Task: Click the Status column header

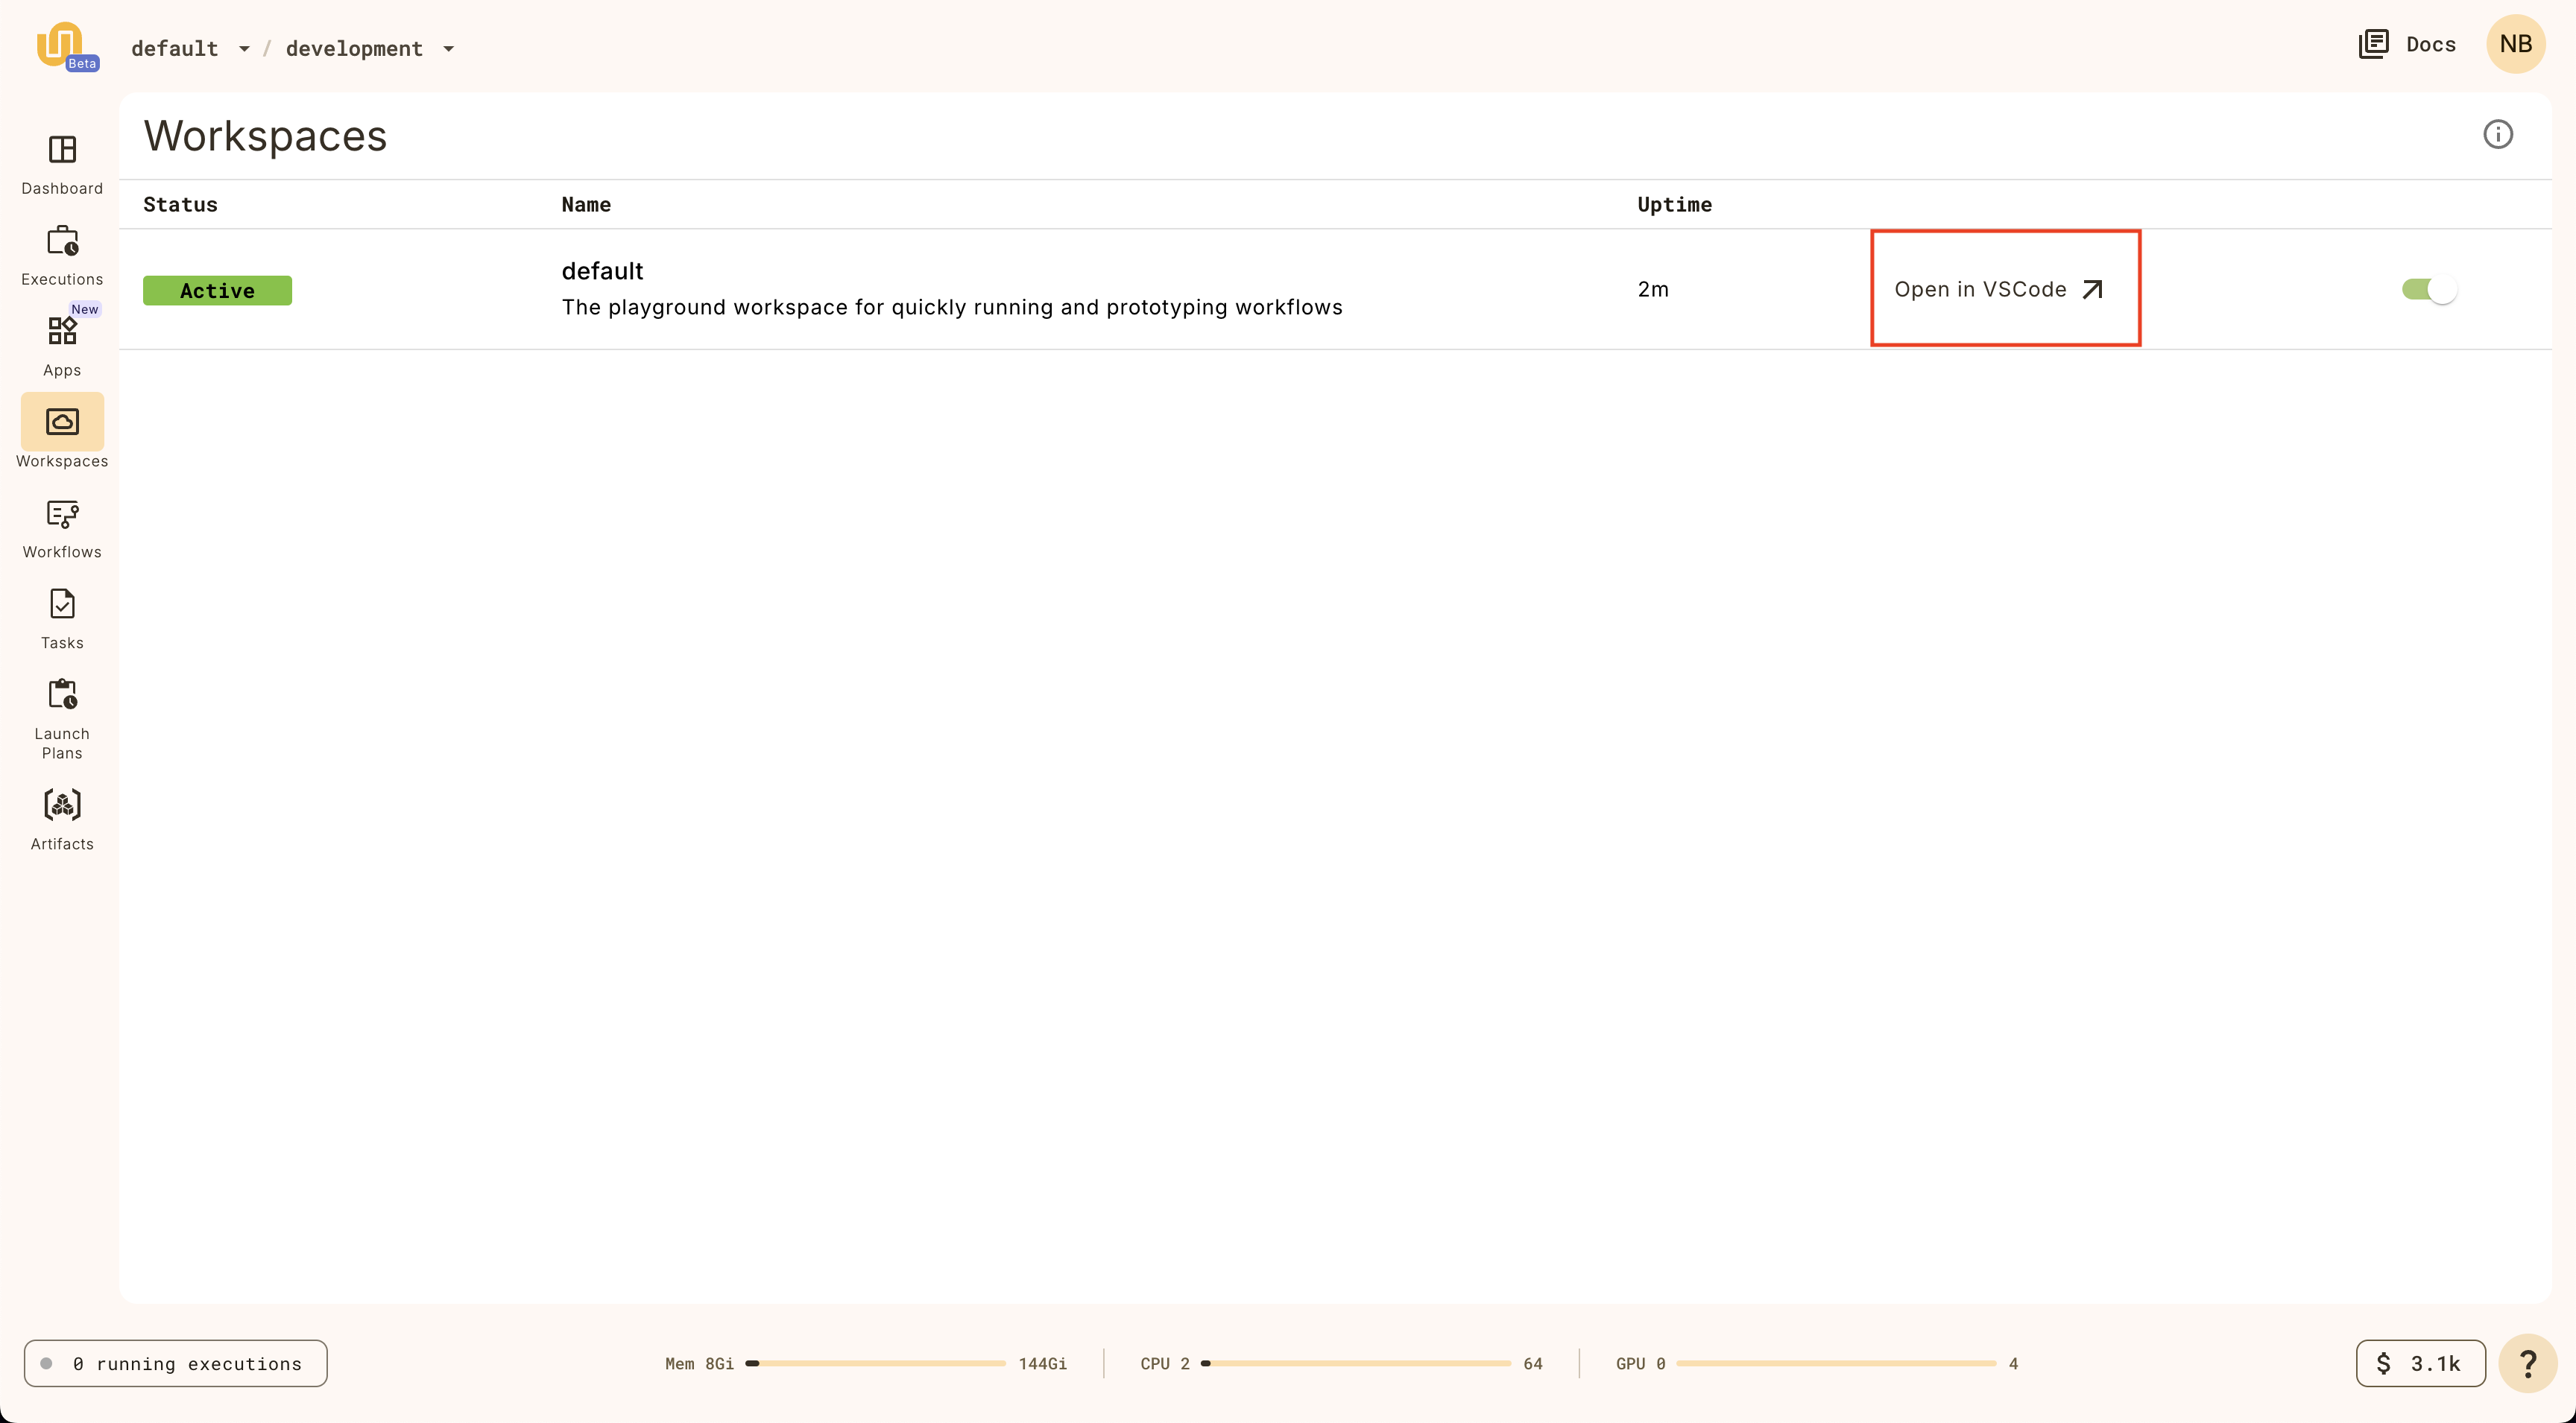Action: tap(180, 205)
